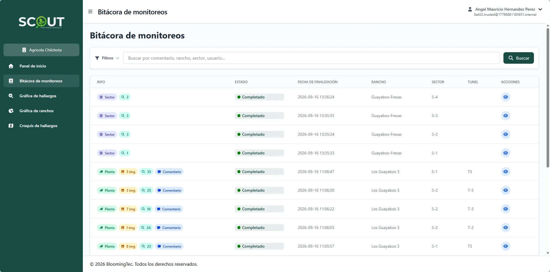Click the Planta tag in the T-2 row

107,228
